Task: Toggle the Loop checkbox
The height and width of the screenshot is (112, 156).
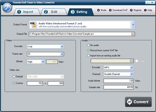Action: tap(137, 61)
